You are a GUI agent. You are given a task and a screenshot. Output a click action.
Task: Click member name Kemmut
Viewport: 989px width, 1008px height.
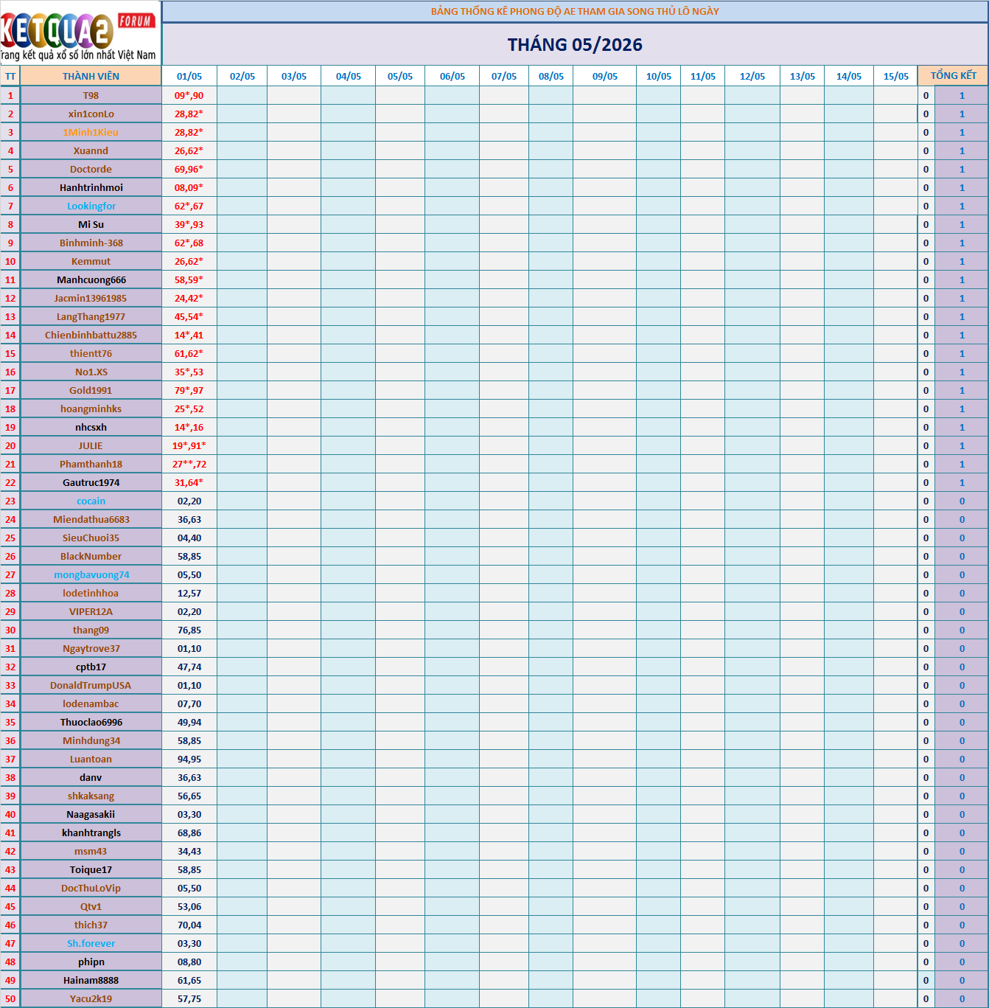pos(91,261)
